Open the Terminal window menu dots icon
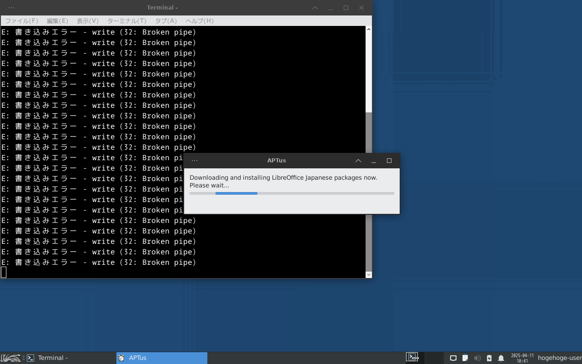The image size is (582, 364). tap(11, 8)
